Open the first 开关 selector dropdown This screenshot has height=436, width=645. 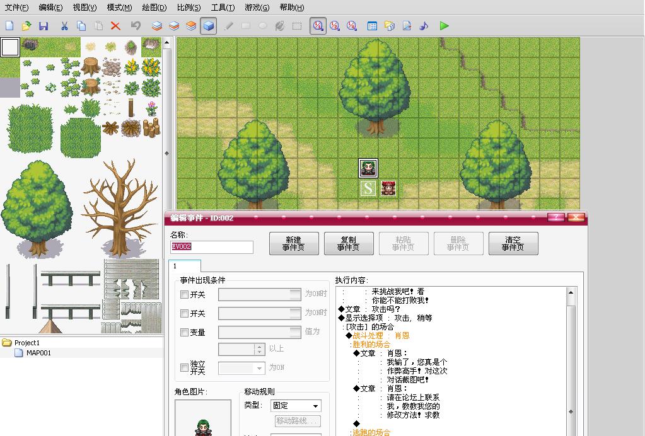click(260, 294)
